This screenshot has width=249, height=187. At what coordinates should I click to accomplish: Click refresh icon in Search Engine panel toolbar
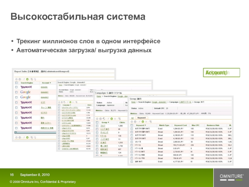click(x=64, y=102)
